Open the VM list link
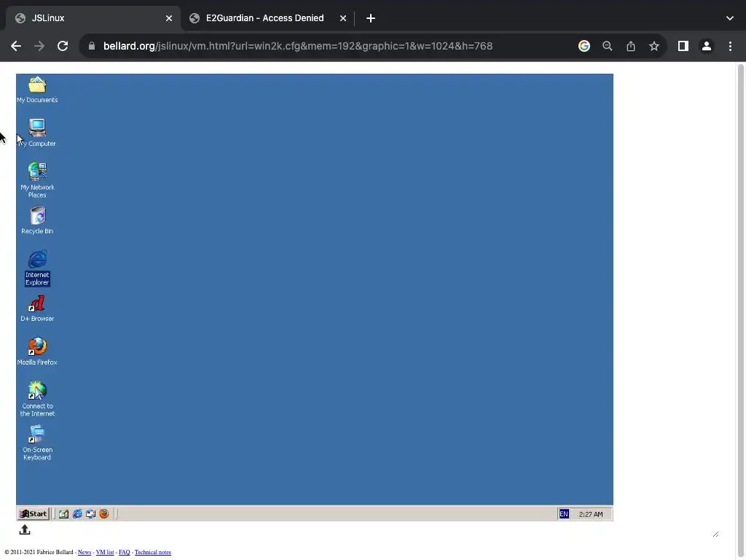 pyautogui.click(x=105, y=553)
